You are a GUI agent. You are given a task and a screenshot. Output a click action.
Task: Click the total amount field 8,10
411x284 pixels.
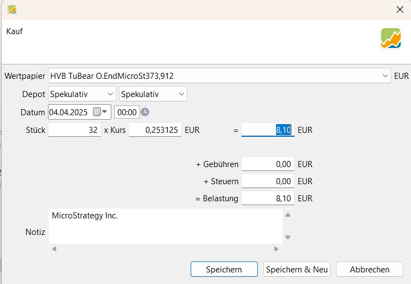268,130
